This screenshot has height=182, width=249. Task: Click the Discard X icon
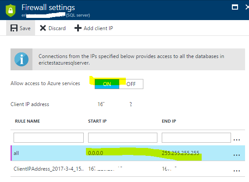click(43, 28)
